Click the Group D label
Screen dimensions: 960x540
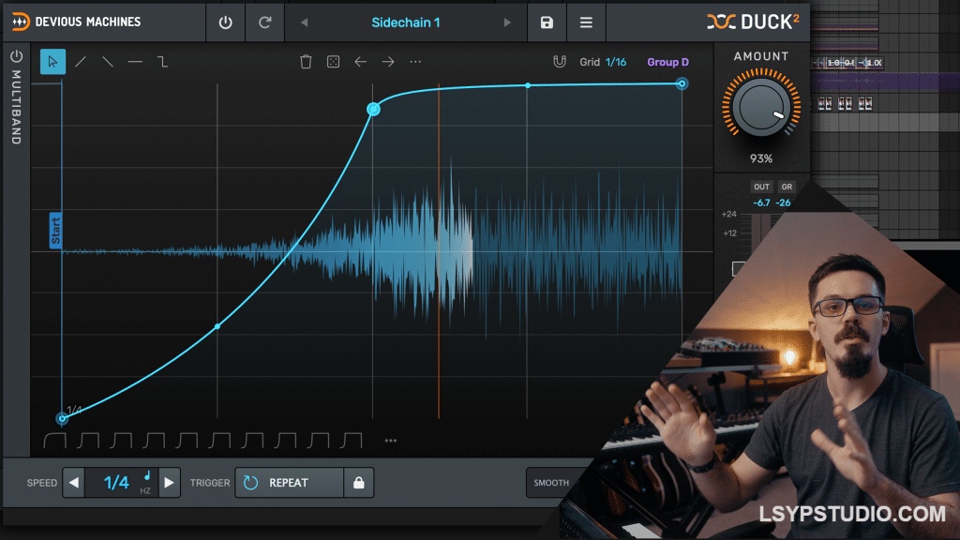tap(667, 62)
